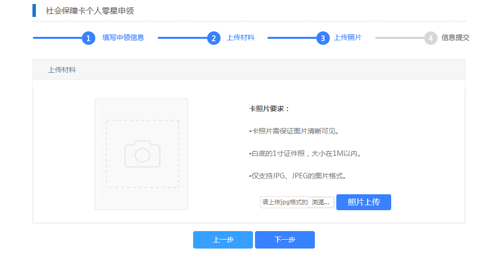Select the 上传照片 step label
The width and height of the screenshot is (492, 261).
tap(348, 38)
